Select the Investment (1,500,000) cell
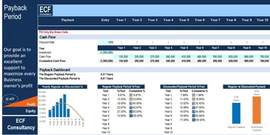This screenshot has width=270, height=135. click(106, 52)
